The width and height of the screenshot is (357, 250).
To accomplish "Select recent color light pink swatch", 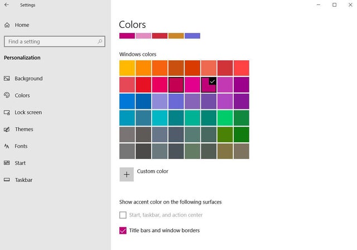I will 143,36.
